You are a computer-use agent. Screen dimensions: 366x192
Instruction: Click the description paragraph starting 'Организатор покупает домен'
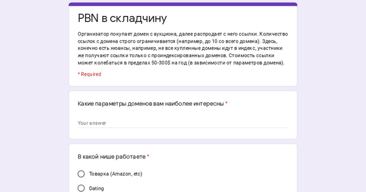coord(183,48)
